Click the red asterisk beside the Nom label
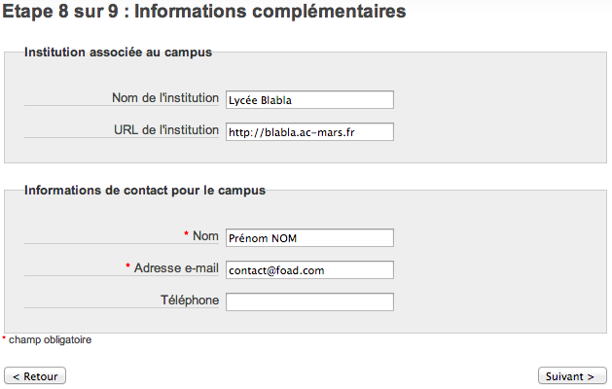The width and height of the screenshot is (612, 389). click(186, 235)
